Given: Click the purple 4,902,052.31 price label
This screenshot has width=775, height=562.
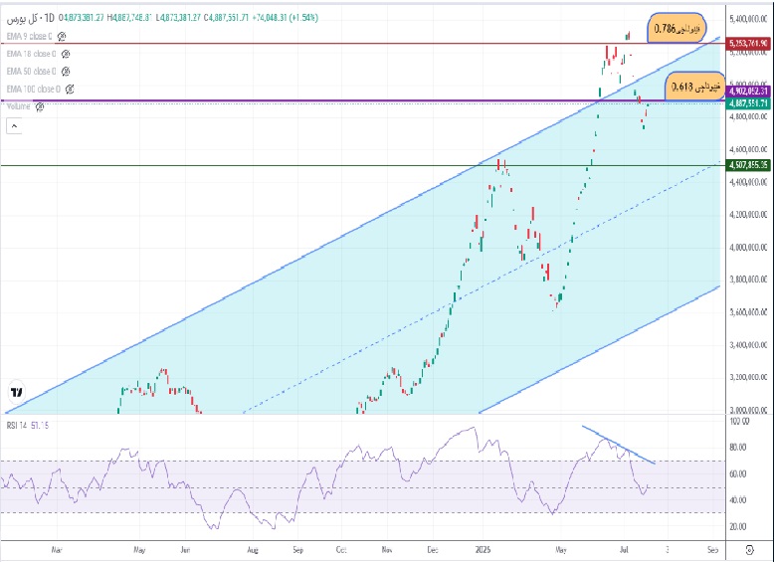Looking at the screenshot, I should click(749, 91).
